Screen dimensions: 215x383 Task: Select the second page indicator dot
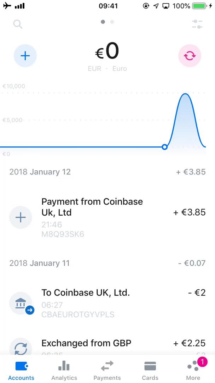coord(112,22)
